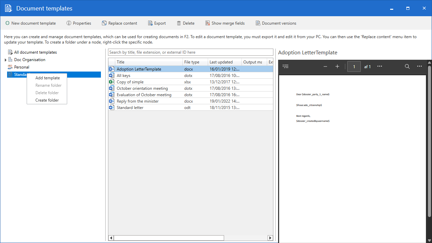Click the Properties button label

[x=82, y=23]
